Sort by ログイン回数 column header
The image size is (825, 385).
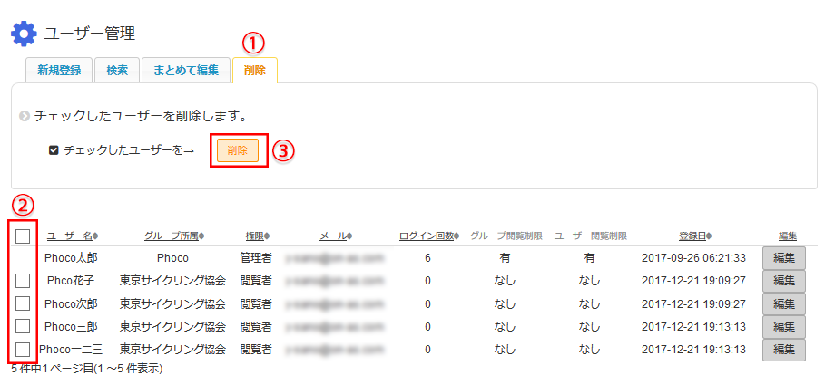(x=429, y=236)
